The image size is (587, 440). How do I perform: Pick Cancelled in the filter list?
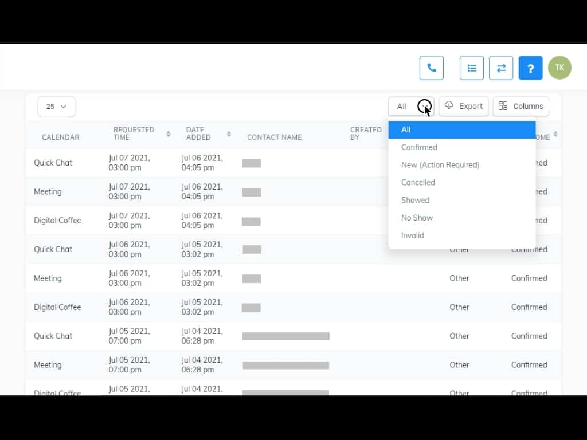418,183
